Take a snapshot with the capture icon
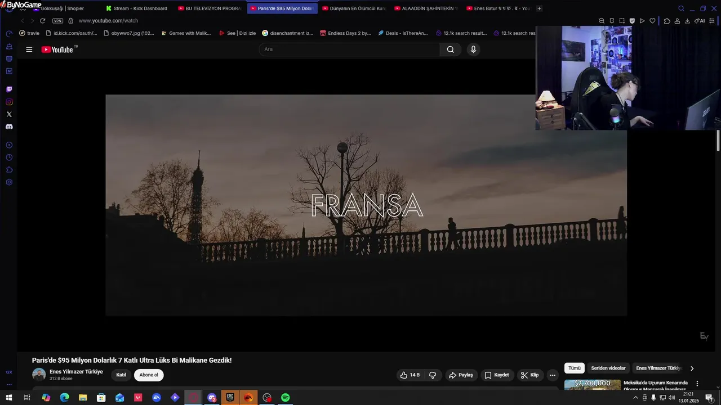Image resolution: width=721 pixels, height=405 pixels. pyautogui.click(x=622, y=21)
